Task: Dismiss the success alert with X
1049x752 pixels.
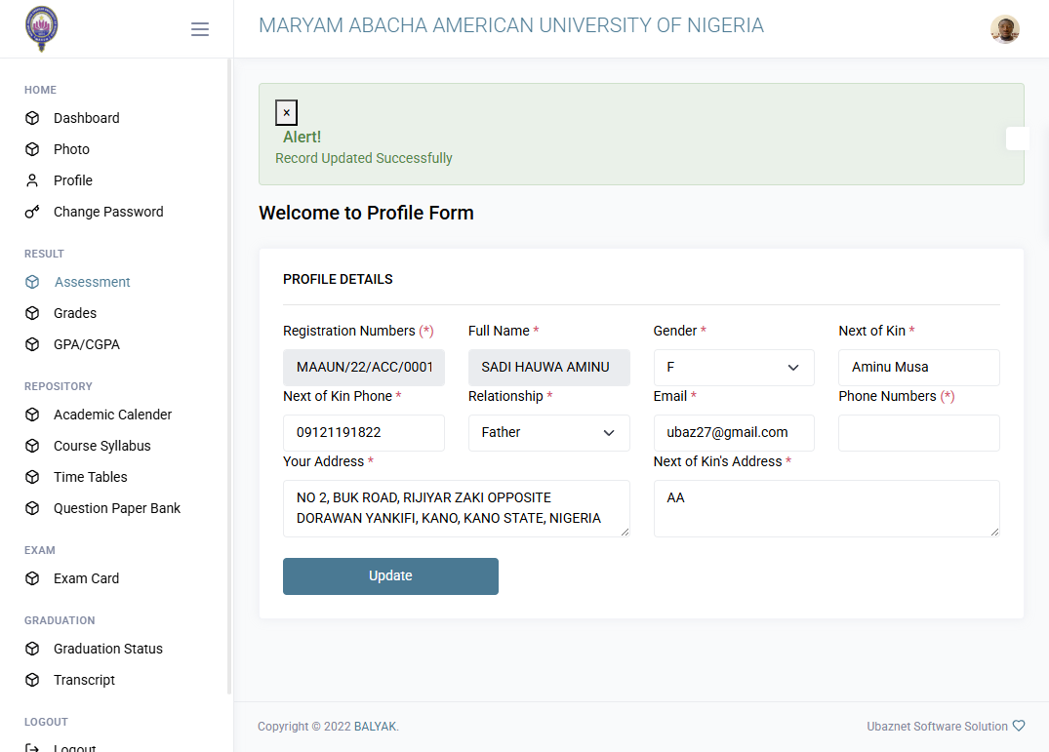Action: pos(286,112)
